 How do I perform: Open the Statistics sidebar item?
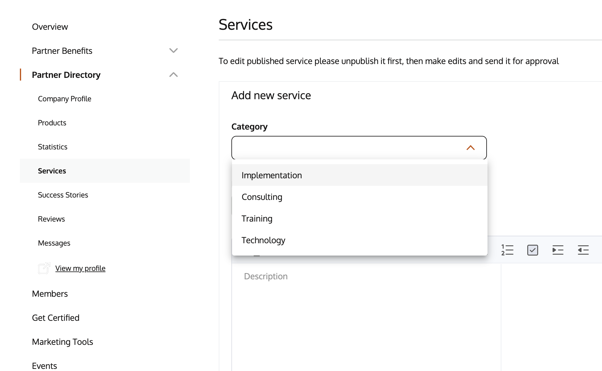click(x=52, y=147)
